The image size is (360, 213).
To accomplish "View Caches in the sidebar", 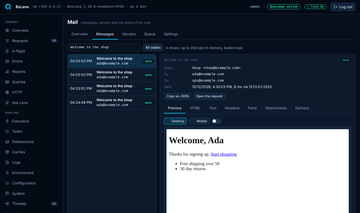I will pos(31,152).
